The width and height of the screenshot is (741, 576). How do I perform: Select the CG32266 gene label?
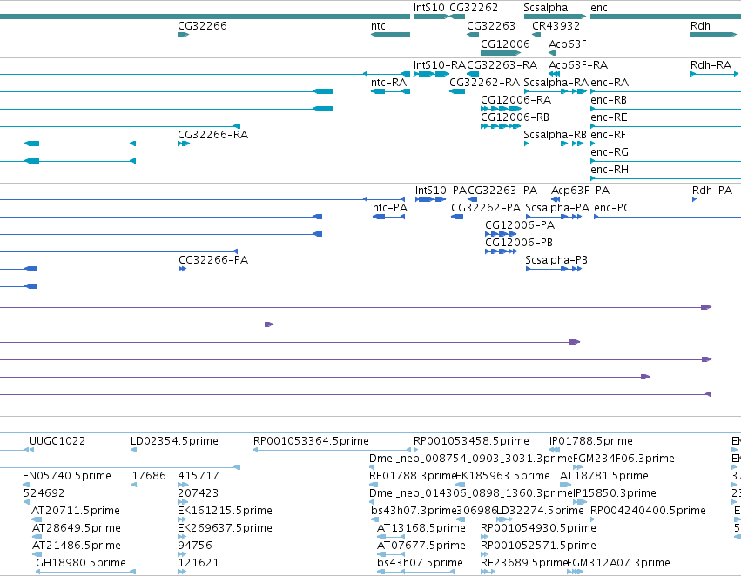click(202, 26)
